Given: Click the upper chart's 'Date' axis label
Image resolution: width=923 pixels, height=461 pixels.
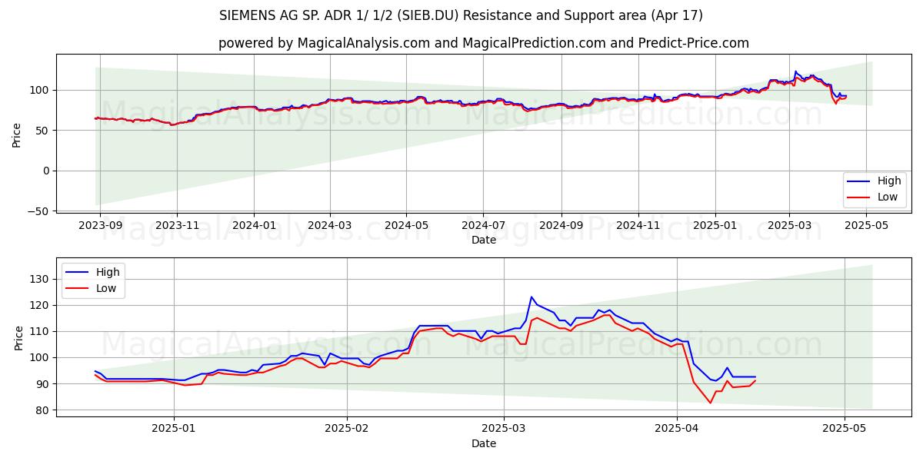Looking at the screenshot, I should tap(484, 240).
